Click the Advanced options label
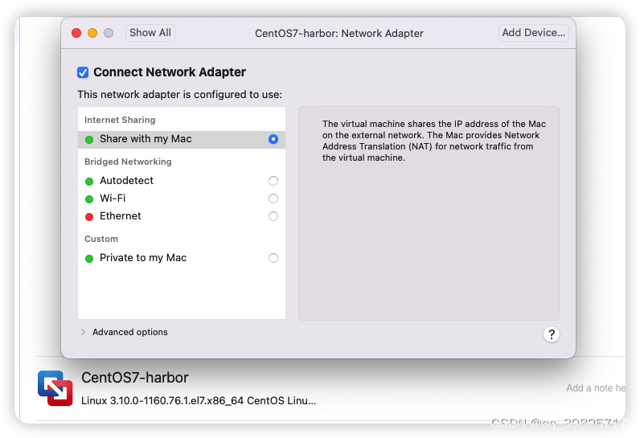640x438 pixels. point(130,333)
